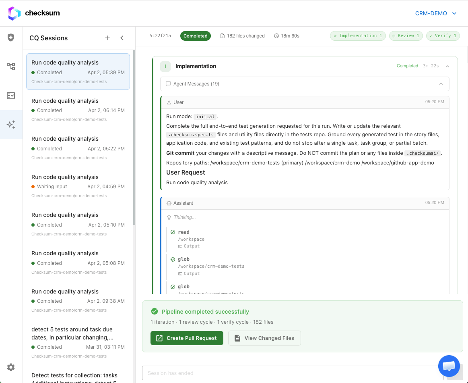Click the .checksum.spec.ts code tag

click(x=191, y=135)
